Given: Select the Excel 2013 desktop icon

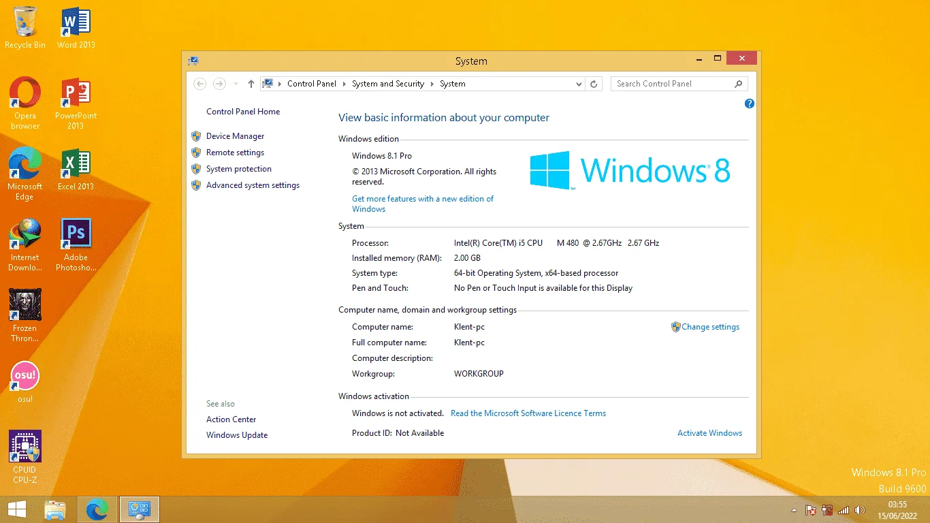Looking at the screenshot, I should (x=76, y=169).
